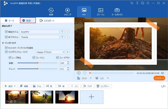Image resolution: width=168 pixels, height=109 pixels.
Task: Adjust the ディレイ delay slider
Action: [x=38, y=69]
